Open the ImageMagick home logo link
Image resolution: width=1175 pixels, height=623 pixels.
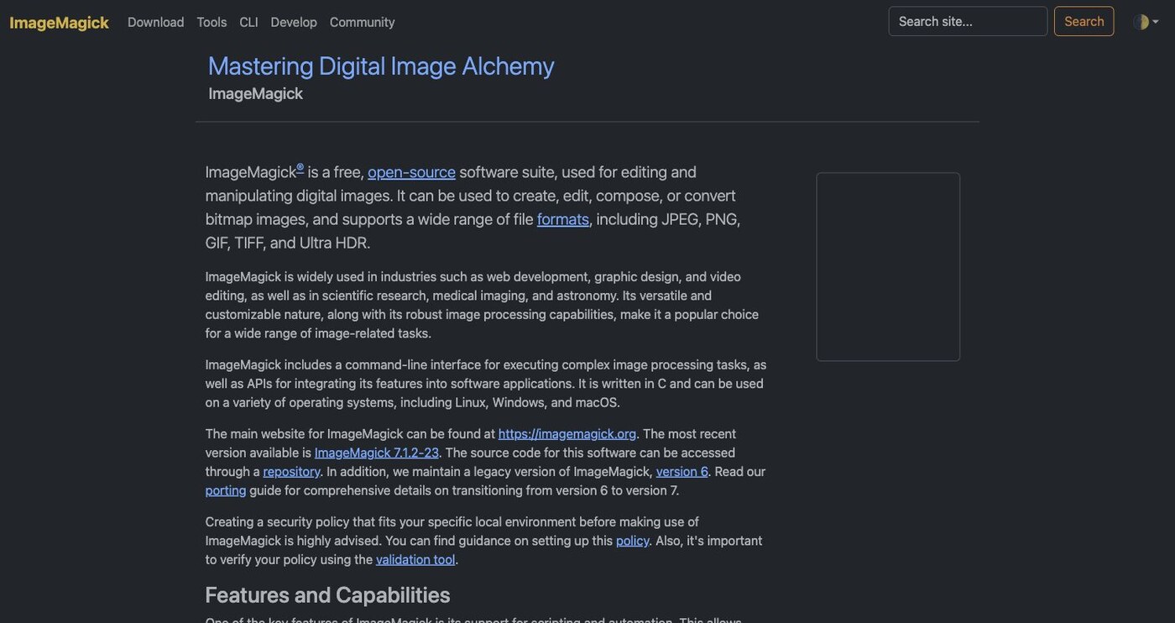(x=59, y=23)
